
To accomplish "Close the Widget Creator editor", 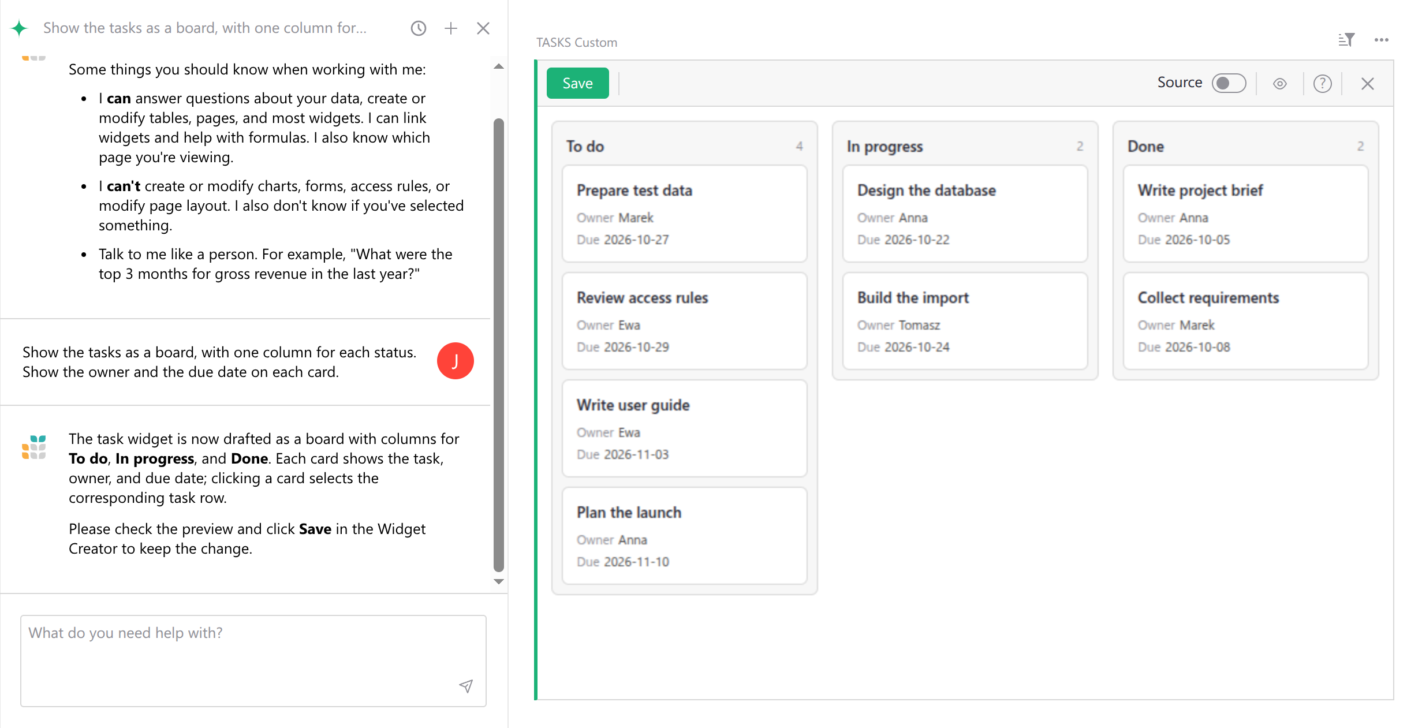I will point(1367,84).
